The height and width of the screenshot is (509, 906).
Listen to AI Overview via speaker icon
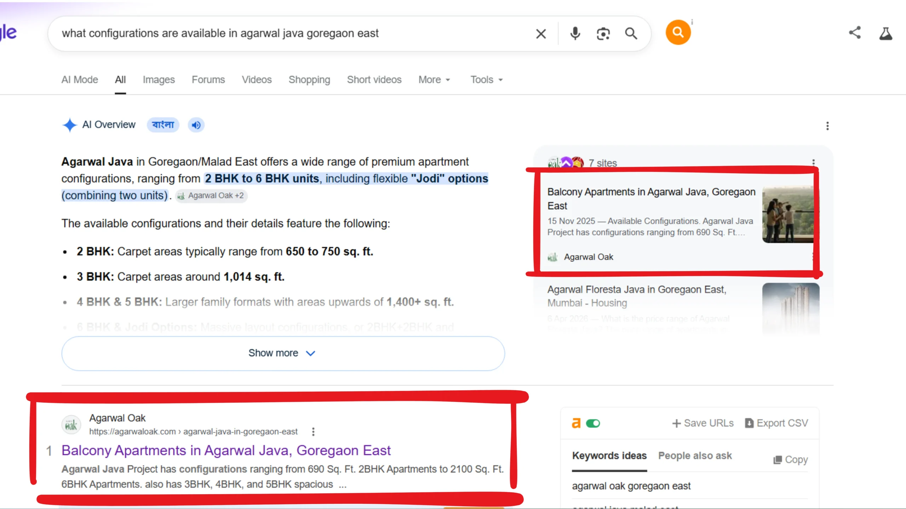click(x=196, y=125)
